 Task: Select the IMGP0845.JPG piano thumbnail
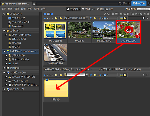[x=55, y=54]
